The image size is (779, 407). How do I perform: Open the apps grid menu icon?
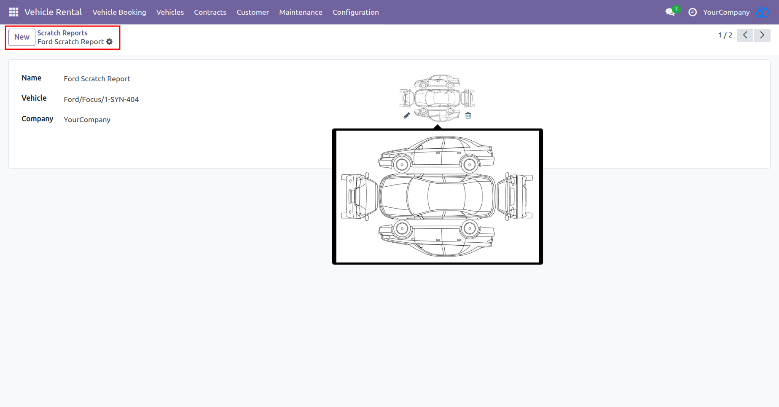click(13, 12)
